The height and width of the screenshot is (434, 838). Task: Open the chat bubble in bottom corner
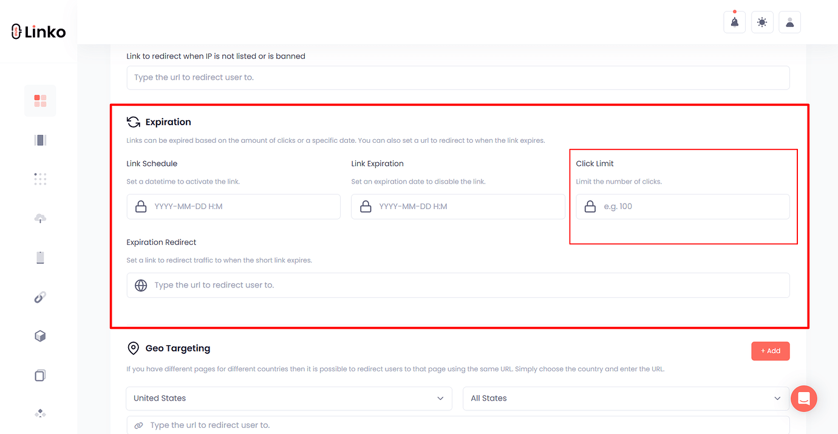click(x=804, y=398)
